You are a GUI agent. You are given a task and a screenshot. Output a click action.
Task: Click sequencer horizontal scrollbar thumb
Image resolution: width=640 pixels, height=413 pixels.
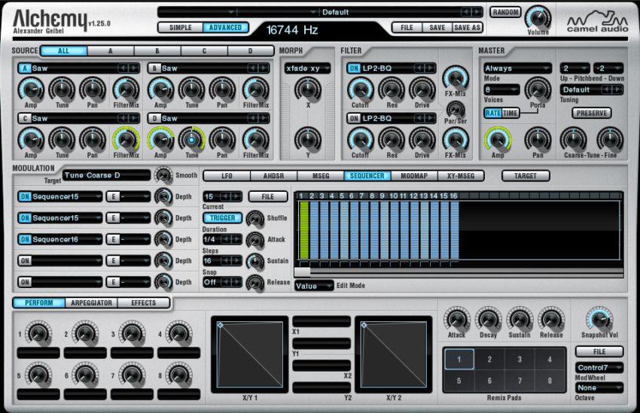pyautogui.click(x=302, y=271)
